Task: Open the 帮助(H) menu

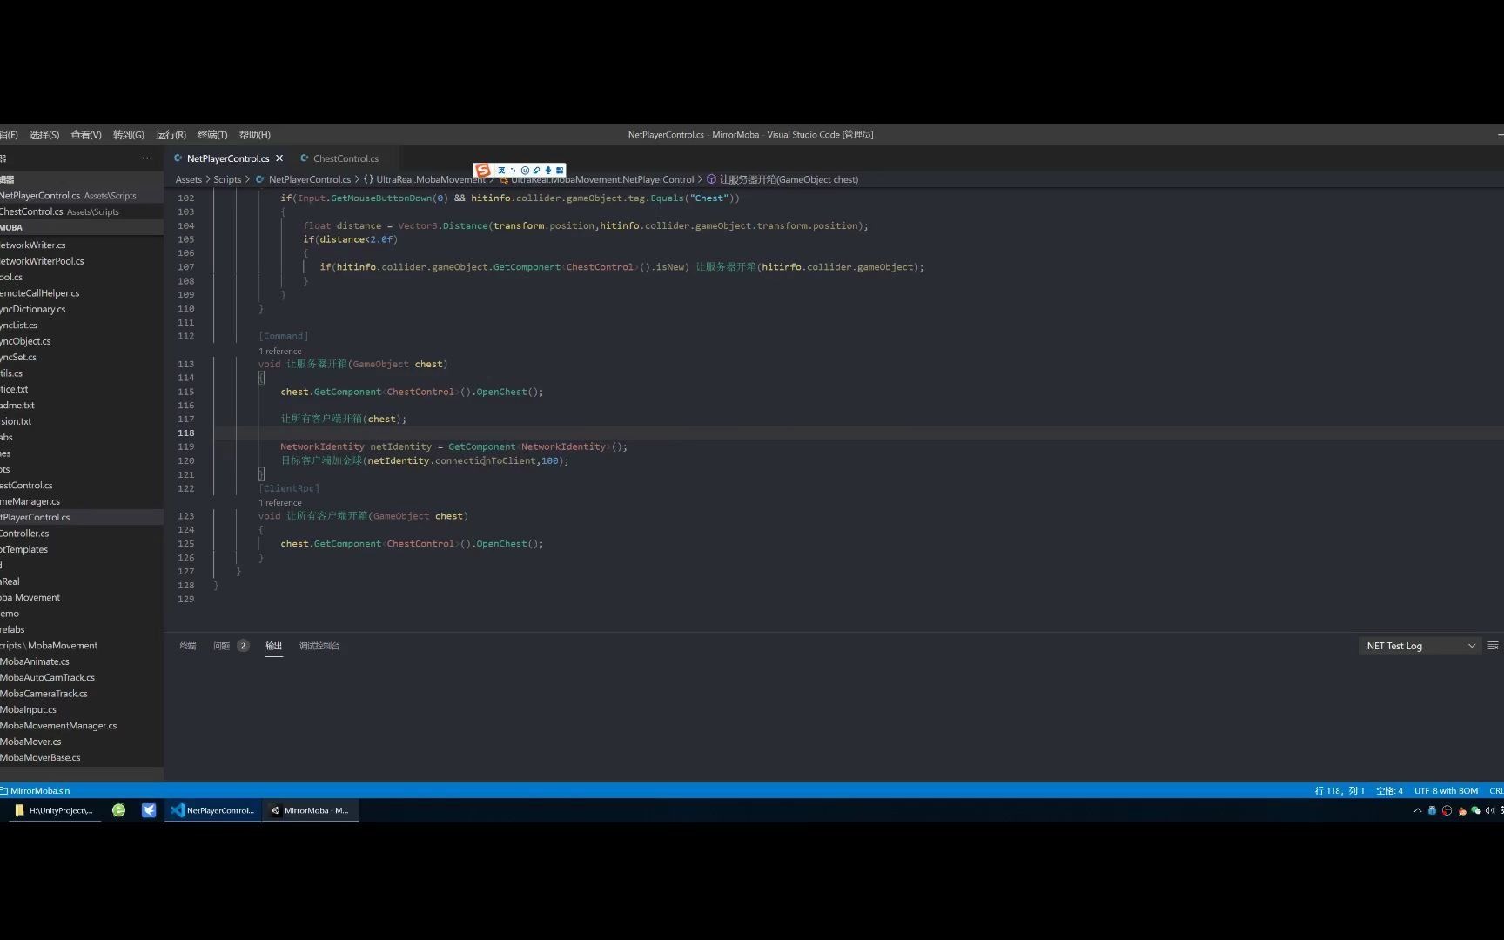Action: (255, 135)
